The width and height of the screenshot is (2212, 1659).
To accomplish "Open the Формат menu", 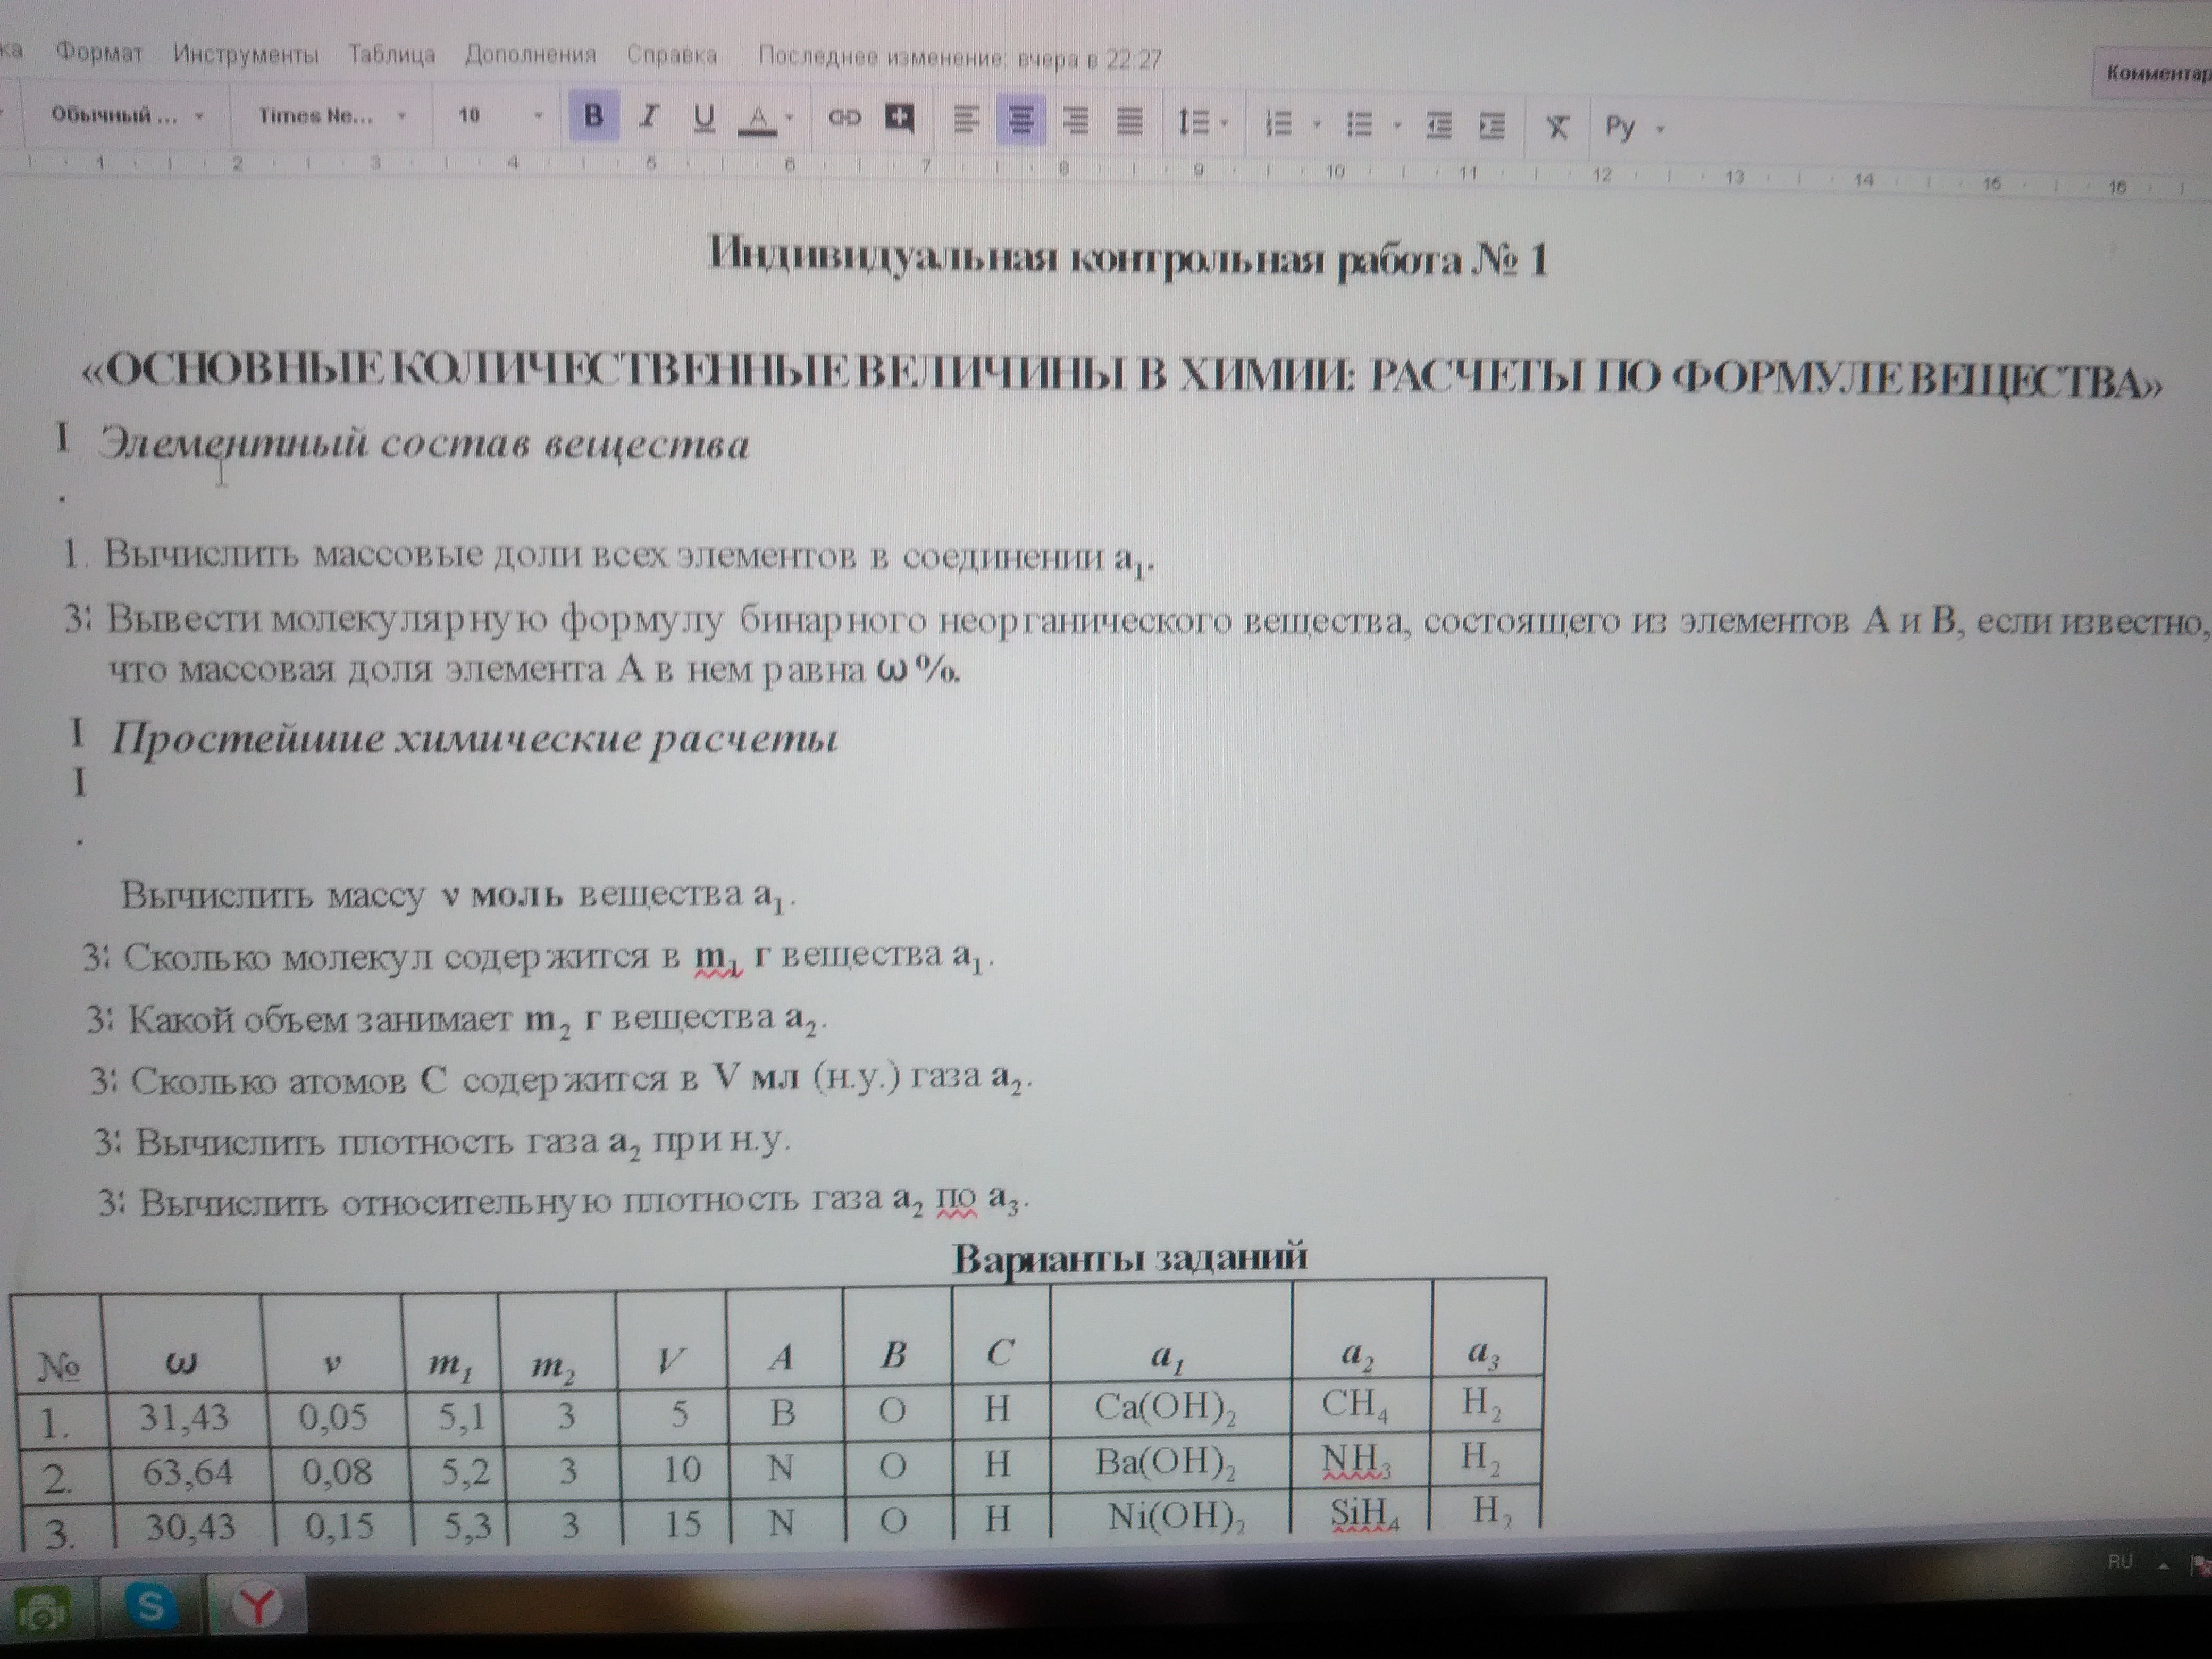I will click(99, 52).
